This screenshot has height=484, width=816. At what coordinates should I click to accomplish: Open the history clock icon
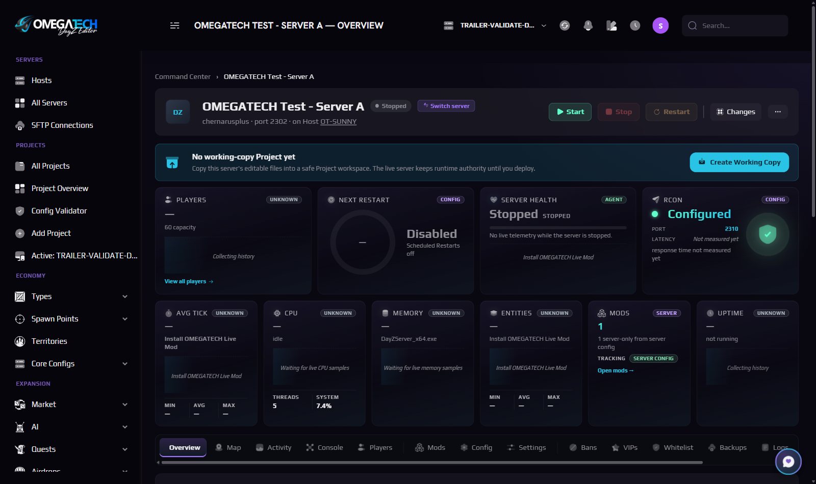pyautogui.click(x=635, y=25)
